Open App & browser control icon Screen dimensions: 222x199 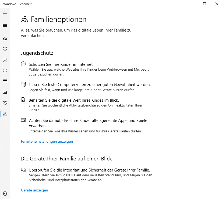coord(5,81)
